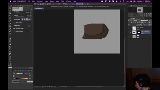Open the Apple menu
The width and height of the screenshot is (160, 90).
click(x=10, y=1)
